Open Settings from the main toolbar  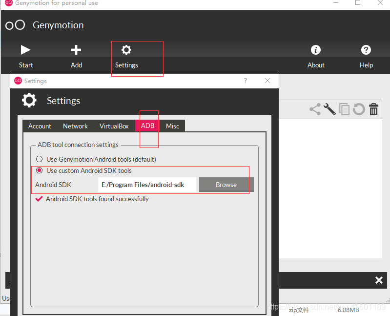[126, 57]
